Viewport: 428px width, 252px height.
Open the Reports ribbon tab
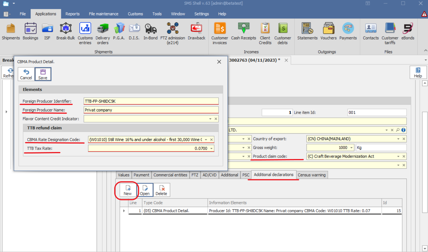click(x=72, y=14)
